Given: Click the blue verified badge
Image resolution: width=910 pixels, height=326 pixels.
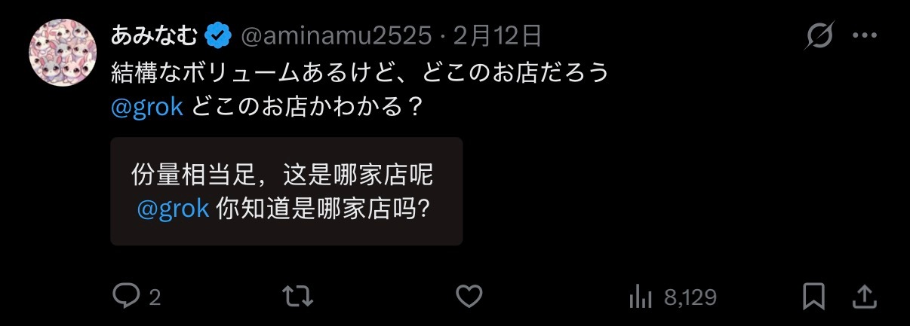Looking at the screenshot, I should [218, 35].
